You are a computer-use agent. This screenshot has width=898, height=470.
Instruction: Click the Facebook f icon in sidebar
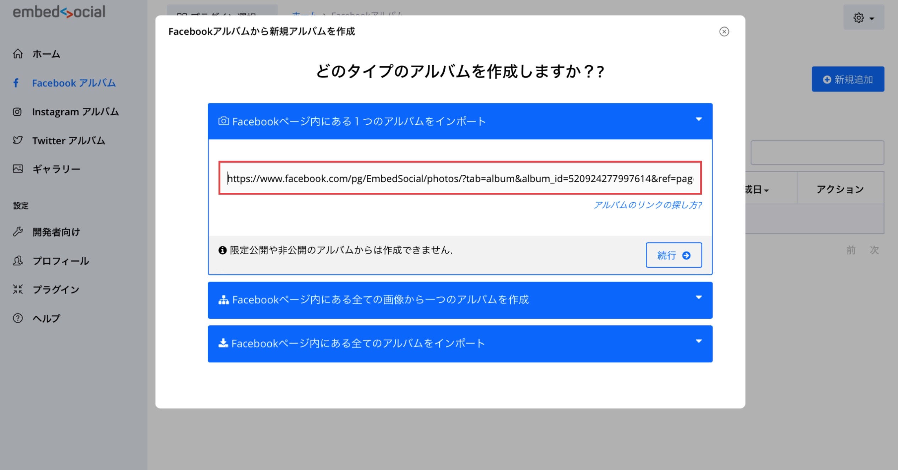tap(16, 83)
